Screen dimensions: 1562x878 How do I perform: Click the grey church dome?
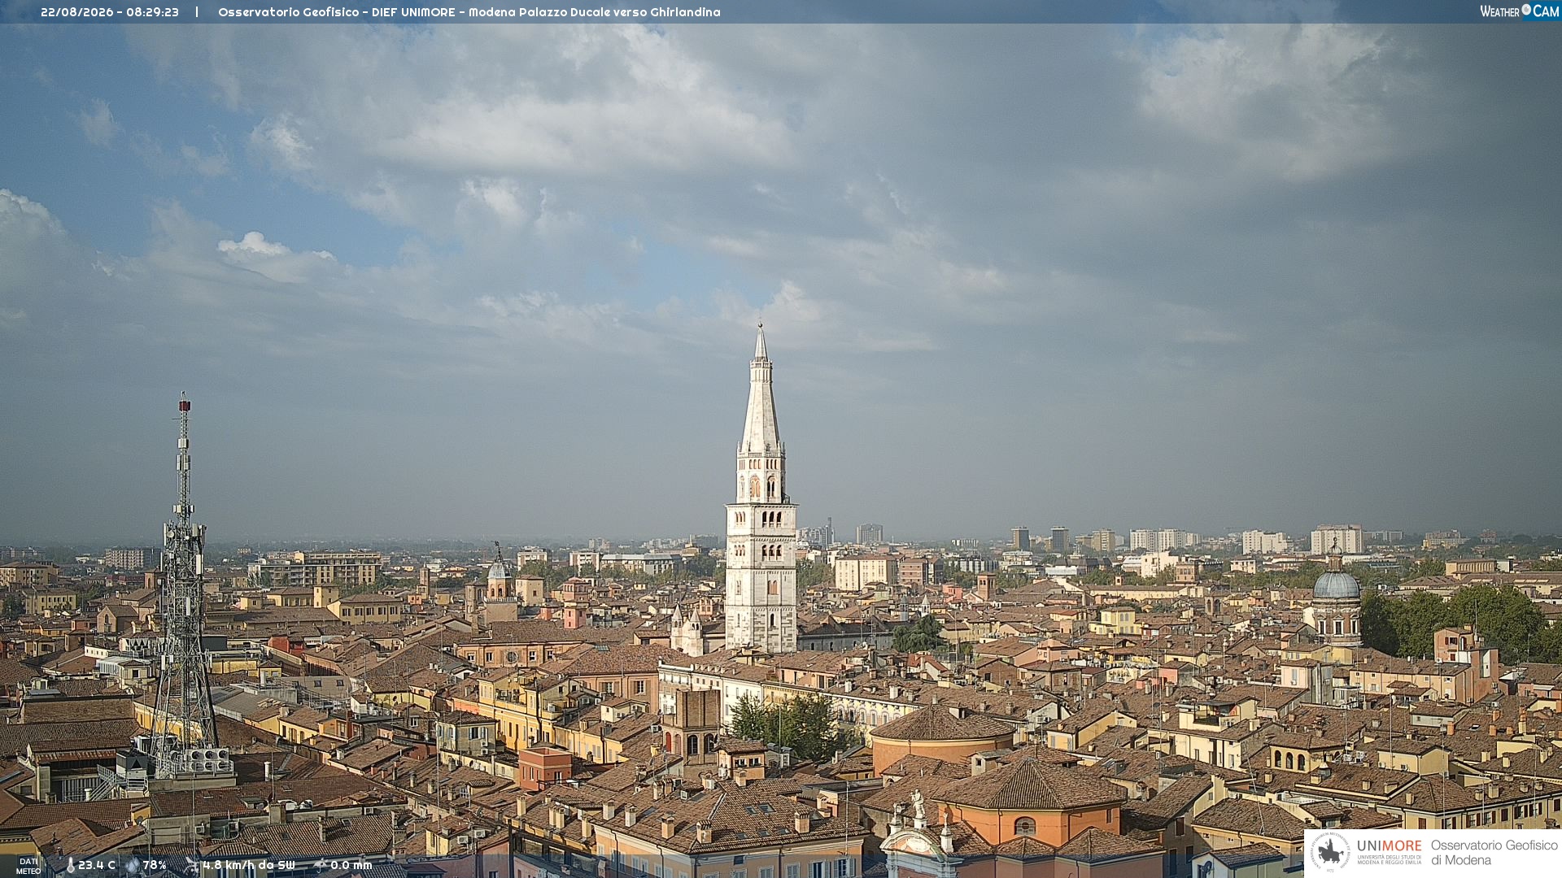pos(1337,585)
